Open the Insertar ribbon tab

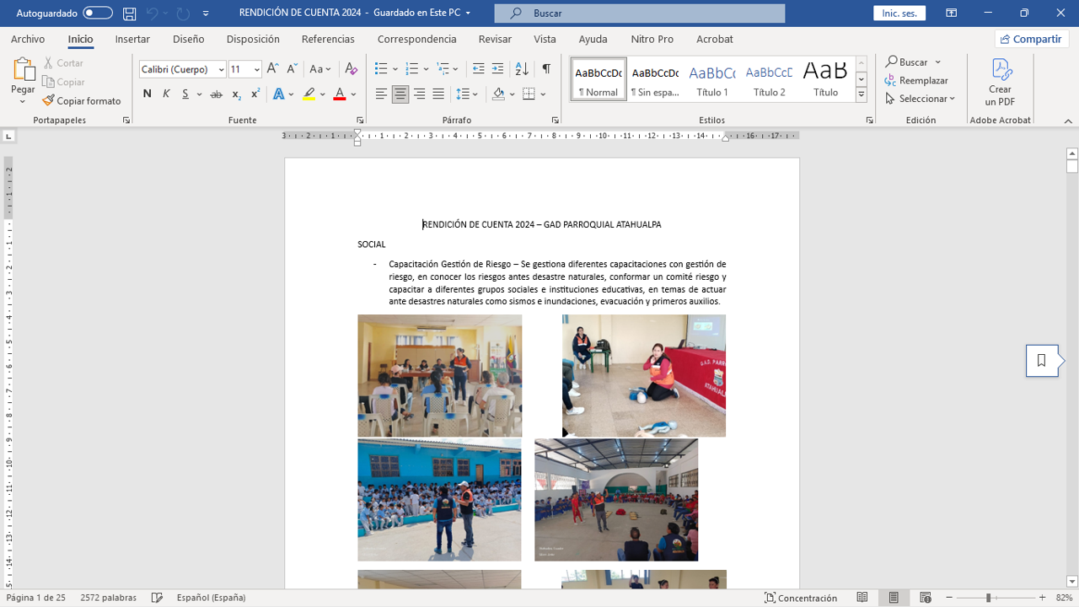coord(132,40)
